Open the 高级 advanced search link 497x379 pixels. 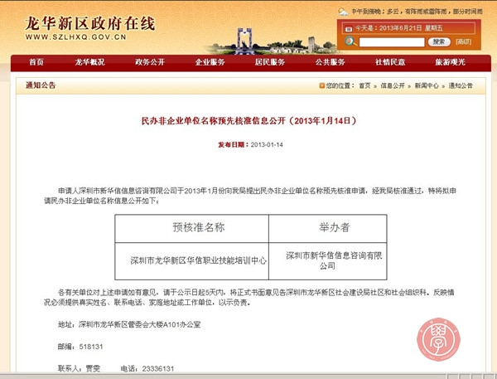(x=463, y=42)
